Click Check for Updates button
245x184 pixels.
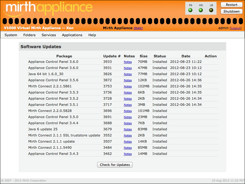tap(115, 165)
